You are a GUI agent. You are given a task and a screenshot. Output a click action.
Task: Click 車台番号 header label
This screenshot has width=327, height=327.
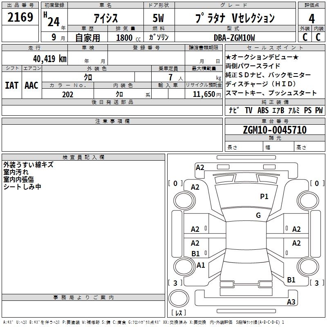click(275, 121)
